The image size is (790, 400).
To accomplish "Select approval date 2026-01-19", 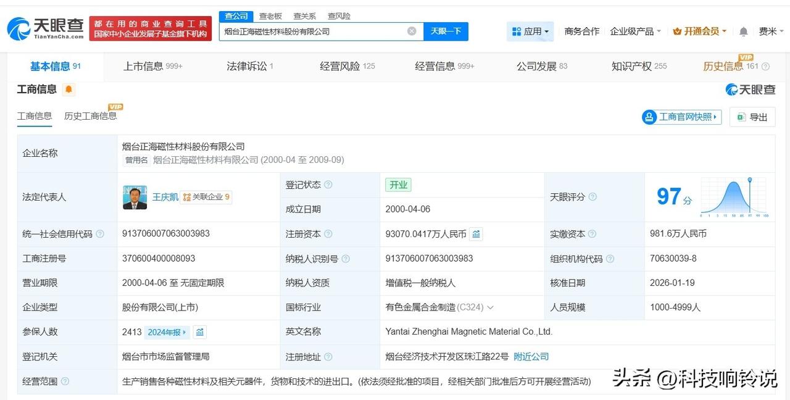I will (672, 283).
